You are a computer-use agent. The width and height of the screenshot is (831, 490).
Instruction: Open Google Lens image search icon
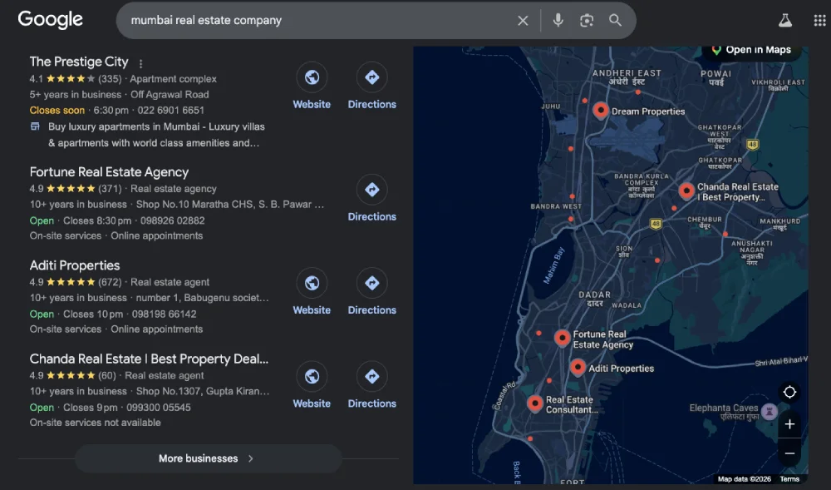click(x=587, y=21)
